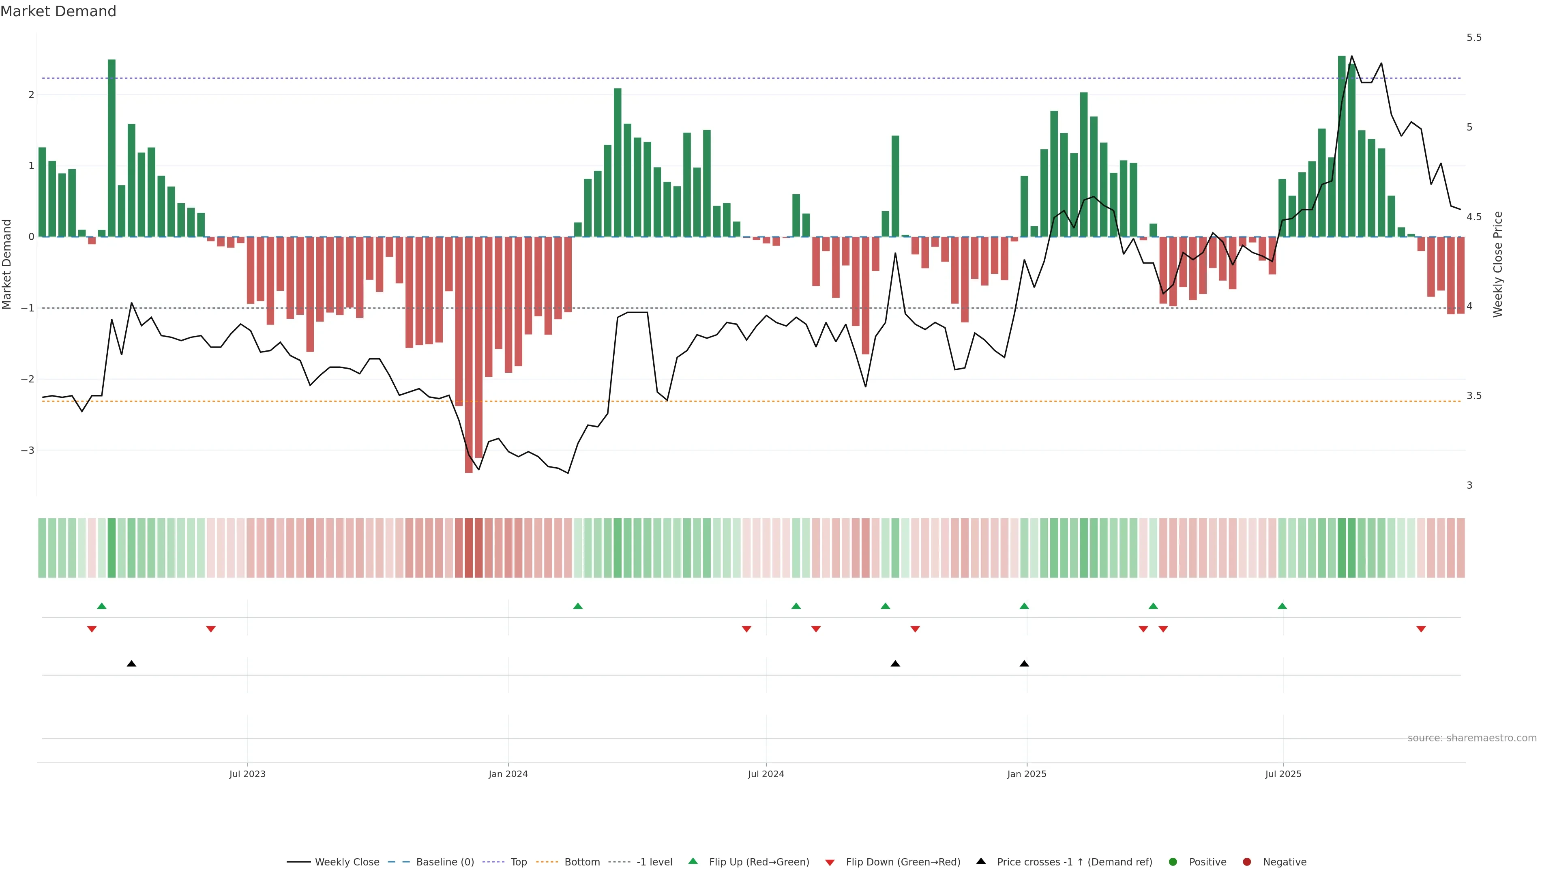This screenshot has height=876, width=1557.
Task: Click green Positive circle legend icon
Action: pos(1173,861)
